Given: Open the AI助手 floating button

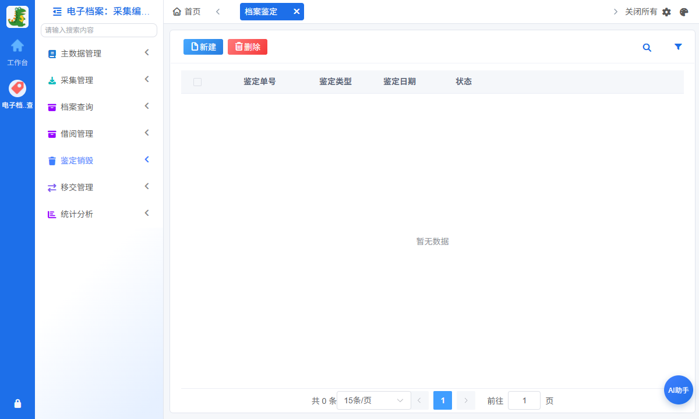Looking at the screenshot, I should [x=679, y=390].
